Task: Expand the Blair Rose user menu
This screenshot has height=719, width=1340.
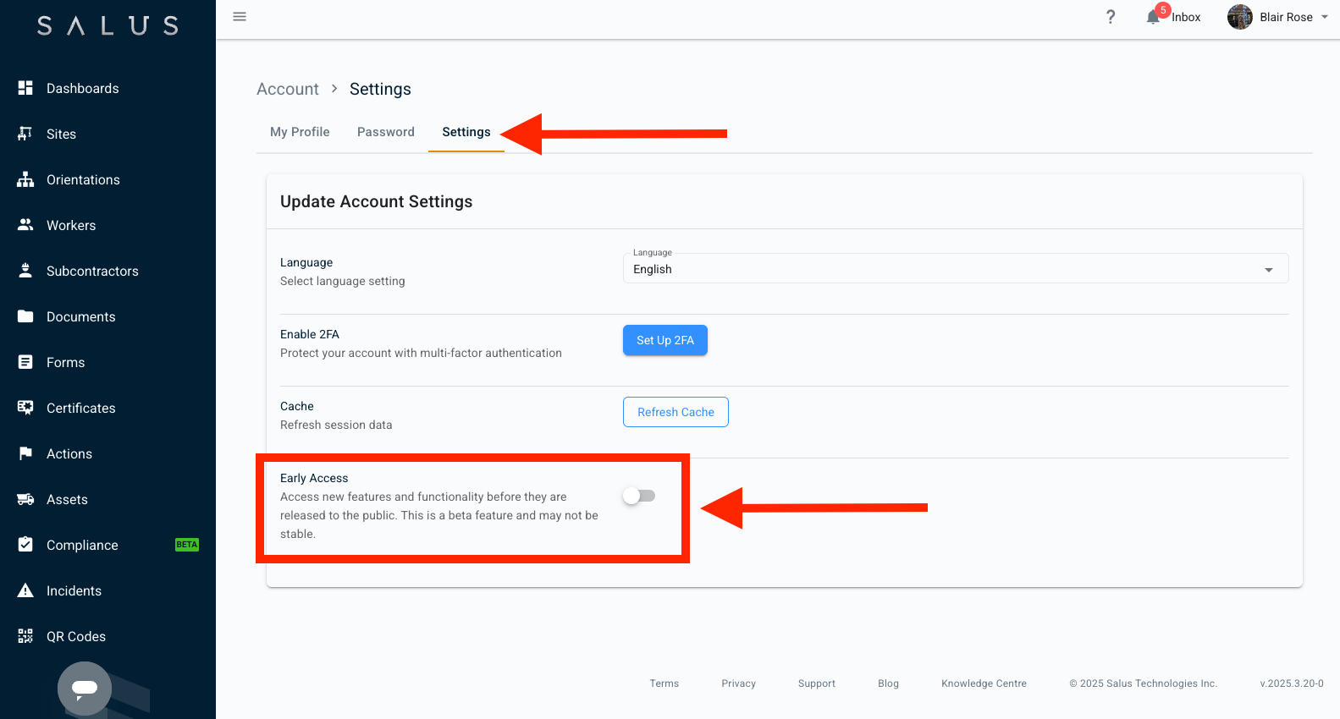Action: [1324, 17]
